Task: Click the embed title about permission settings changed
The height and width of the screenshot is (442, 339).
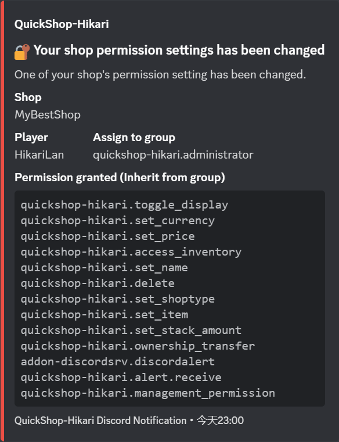Action: click(179, 50)
